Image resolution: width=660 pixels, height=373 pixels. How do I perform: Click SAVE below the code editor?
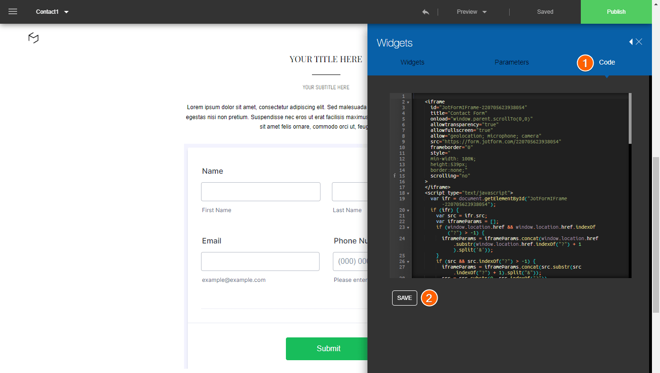[x=404, y=298]
